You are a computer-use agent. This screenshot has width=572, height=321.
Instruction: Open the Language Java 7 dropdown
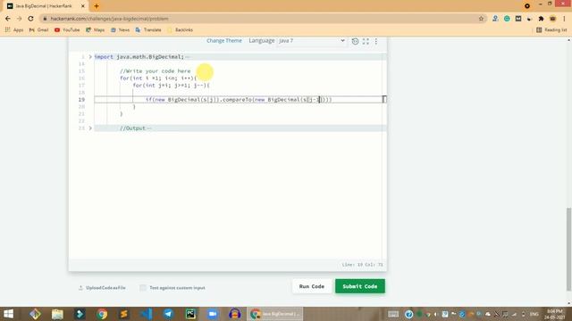312,41
